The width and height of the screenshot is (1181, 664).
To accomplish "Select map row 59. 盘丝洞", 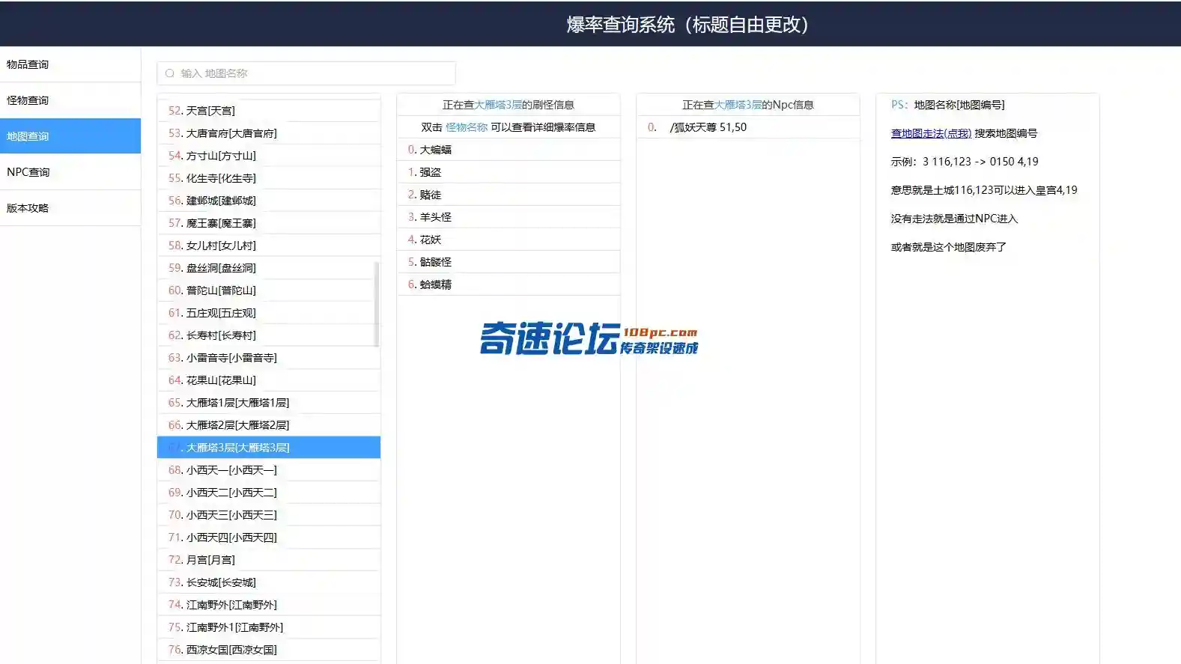I will coord(269,268).
